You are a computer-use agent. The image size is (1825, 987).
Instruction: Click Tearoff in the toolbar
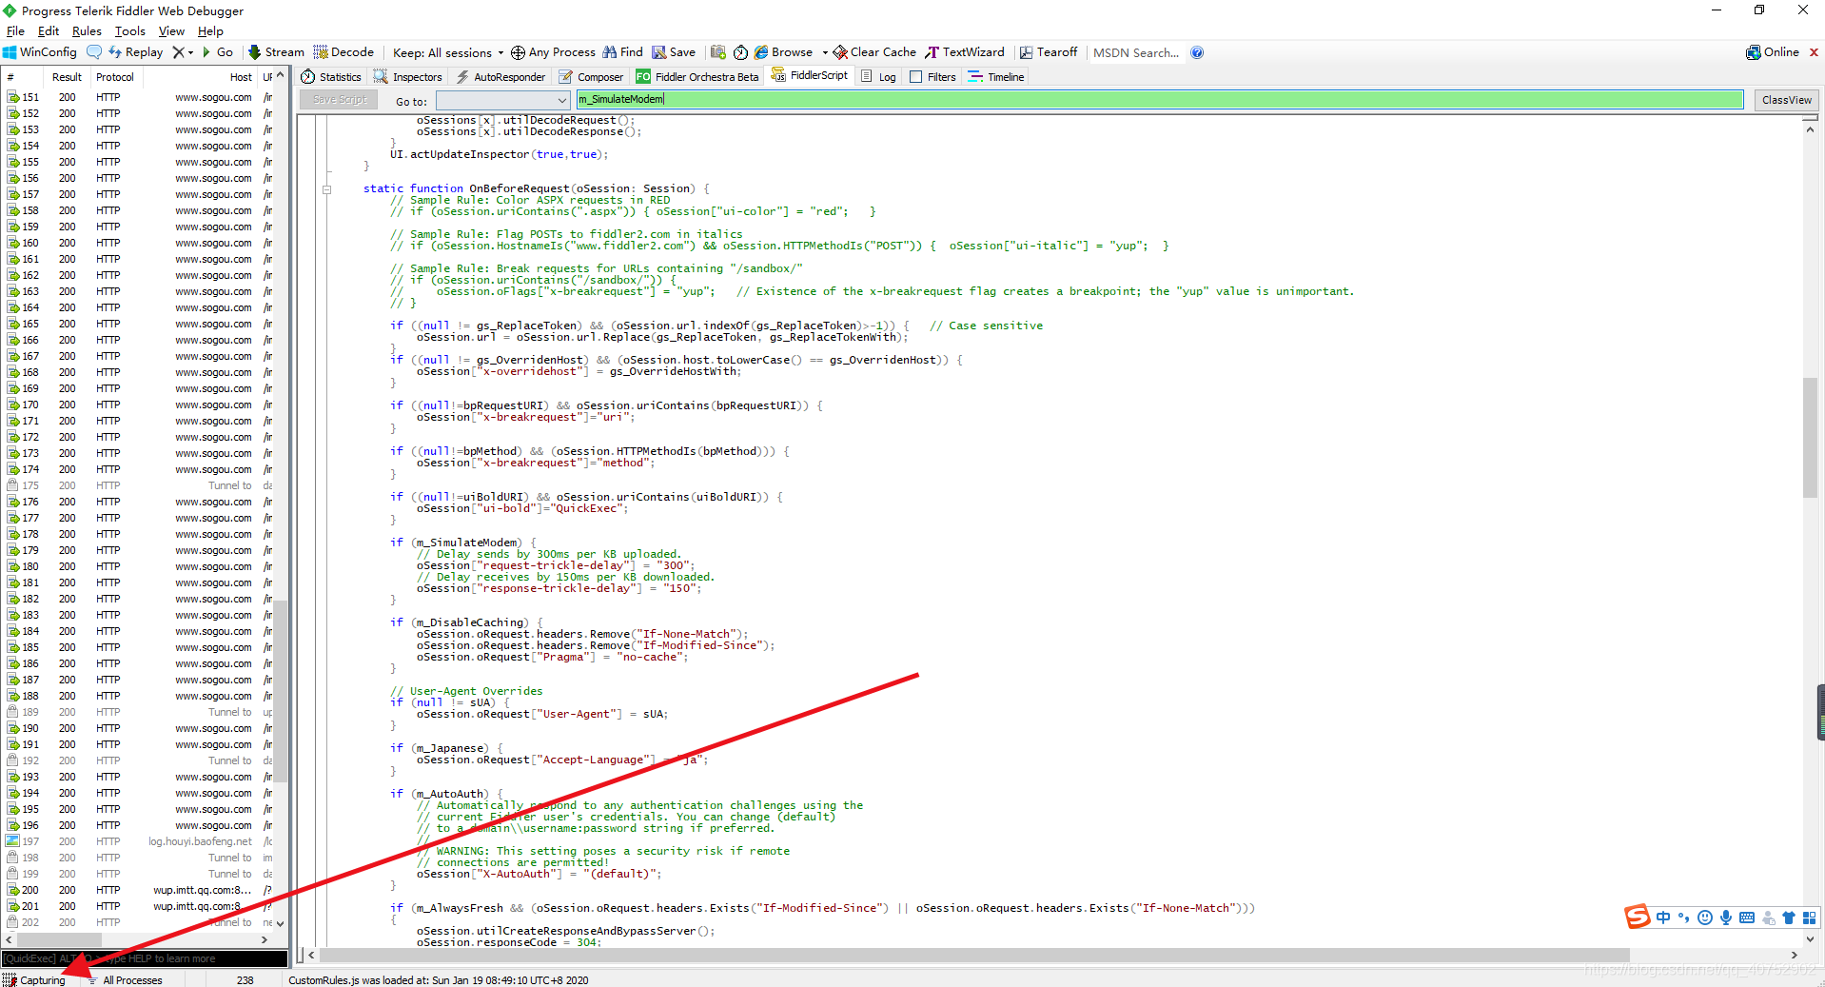click(x=1049, y=52)
